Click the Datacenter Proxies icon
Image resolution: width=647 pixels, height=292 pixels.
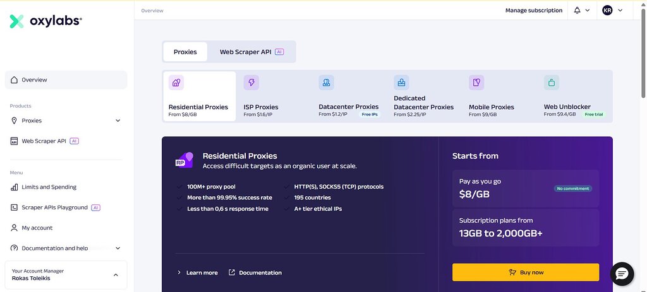click(327, 83)
